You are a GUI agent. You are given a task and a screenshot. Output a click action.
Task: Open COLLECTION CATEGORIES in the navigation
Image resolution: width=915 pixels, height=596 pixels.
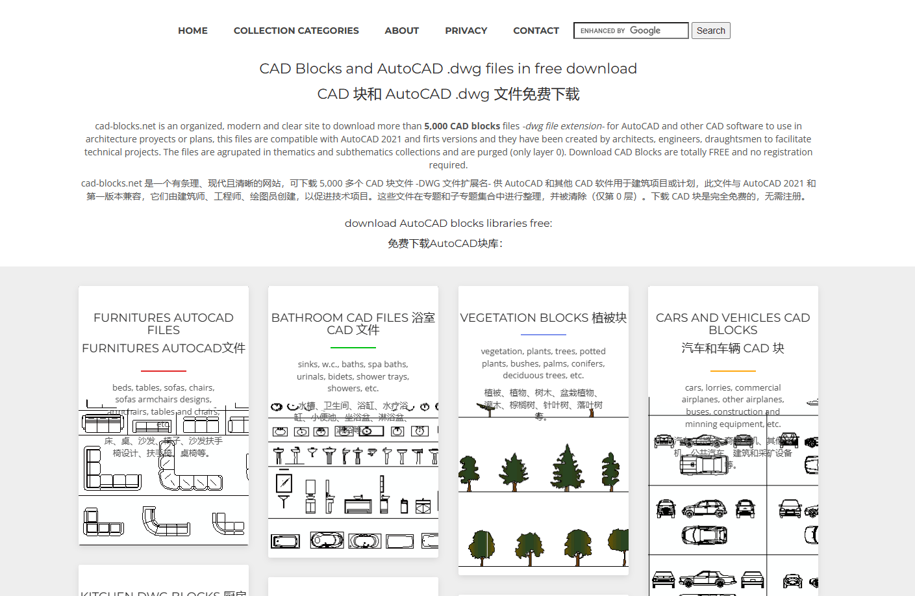[x=296, y=30]
